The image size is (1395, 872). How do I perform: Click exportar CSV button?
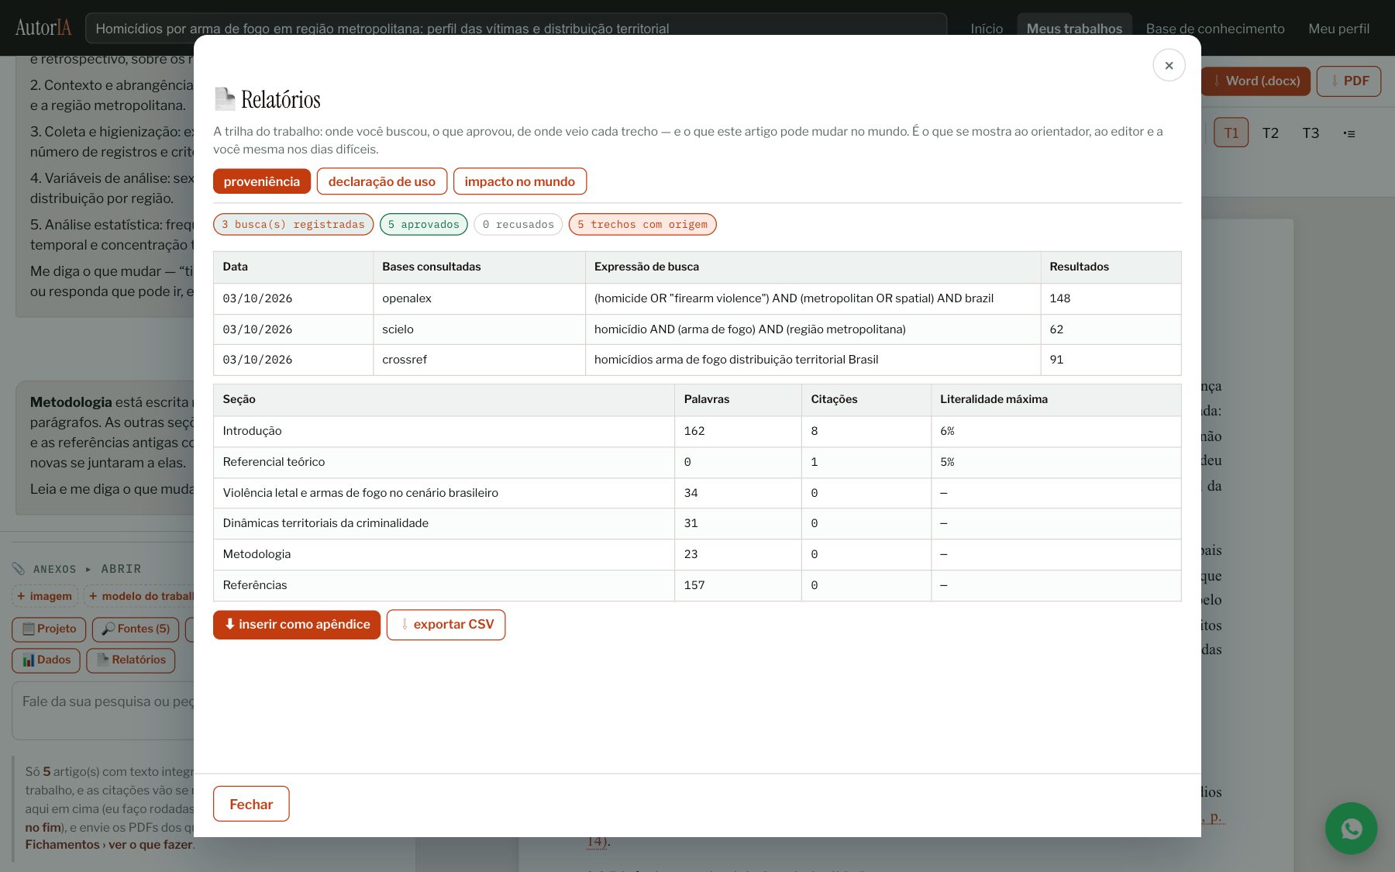446,624
